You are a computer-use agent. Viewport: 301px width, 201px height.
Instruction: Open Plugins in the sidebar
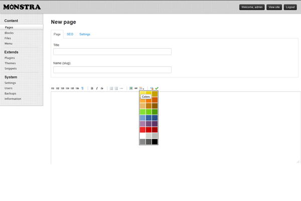[x=10, y=58]
